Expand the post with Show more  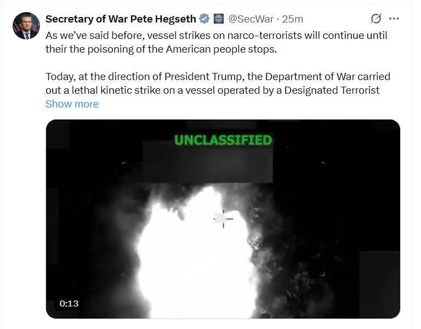click(72, 104)
